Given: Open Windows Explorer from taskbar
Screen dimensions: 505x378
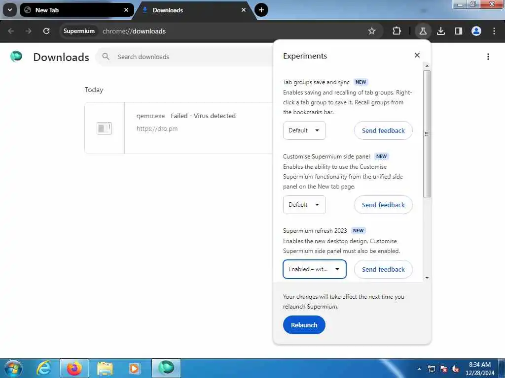Looking at the screenshot, I should [105, 368].
